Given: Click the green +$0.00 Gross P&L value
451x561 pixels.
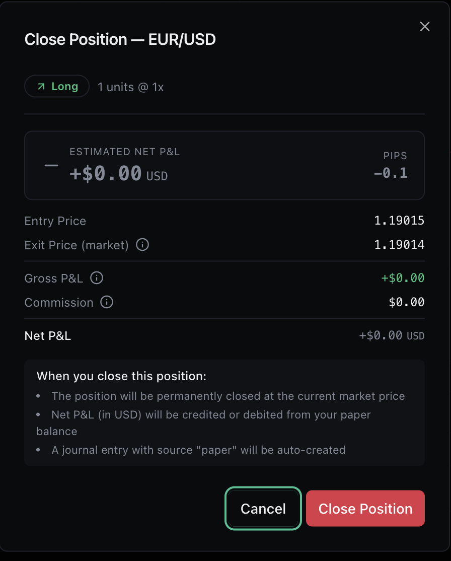Looking at the screenshot, I should pos(403,278).
